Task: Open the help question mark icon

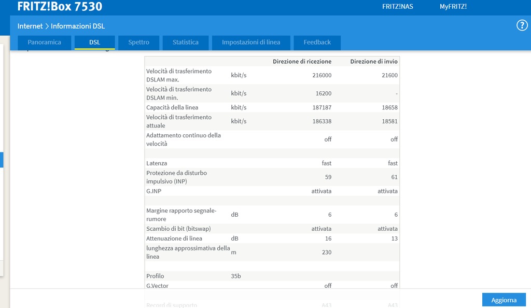Action: pos(522,25)
